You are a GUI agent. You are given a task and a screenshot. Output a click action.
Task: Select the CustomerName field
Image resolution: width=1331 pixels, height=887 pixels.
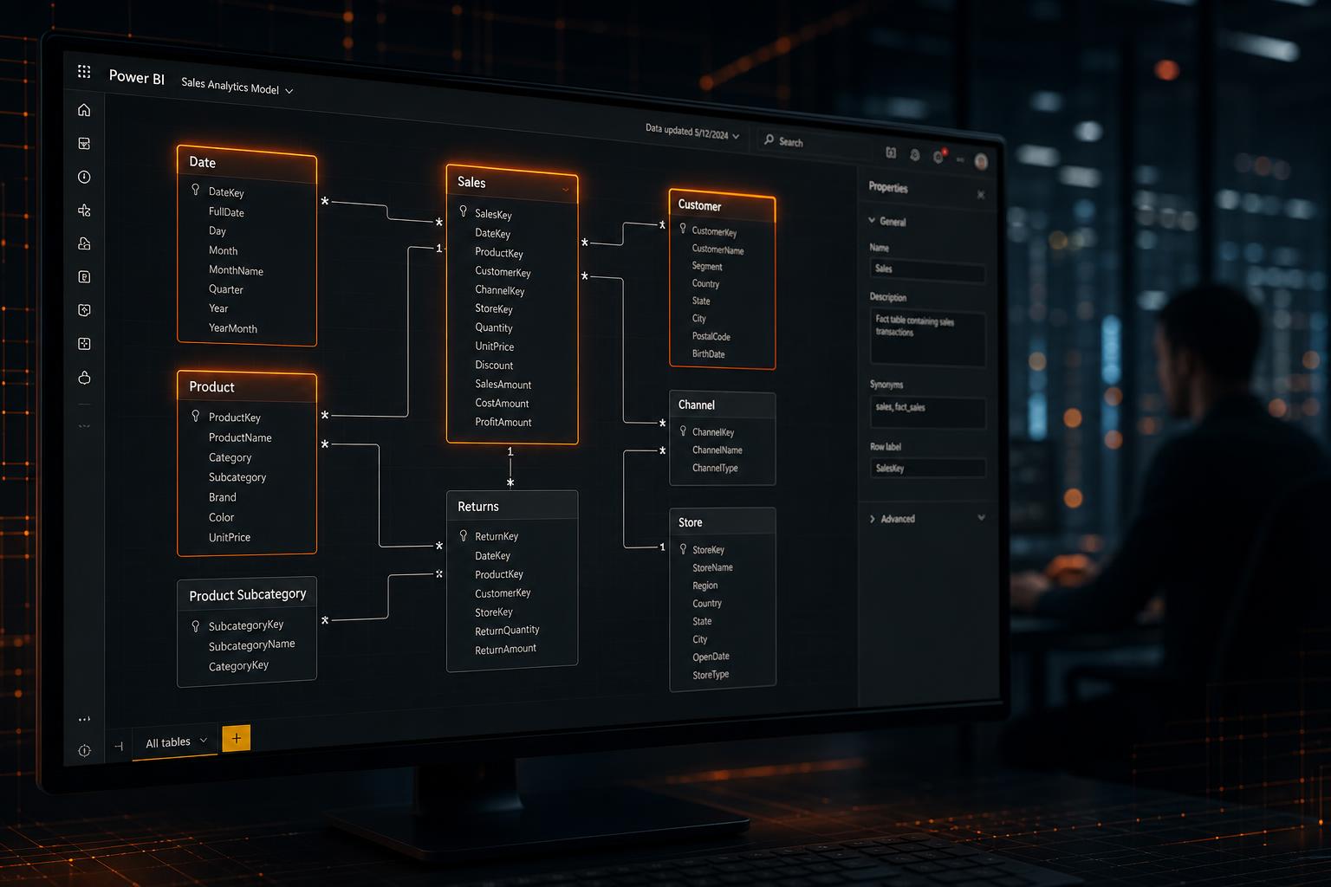(x=717, y=249)
